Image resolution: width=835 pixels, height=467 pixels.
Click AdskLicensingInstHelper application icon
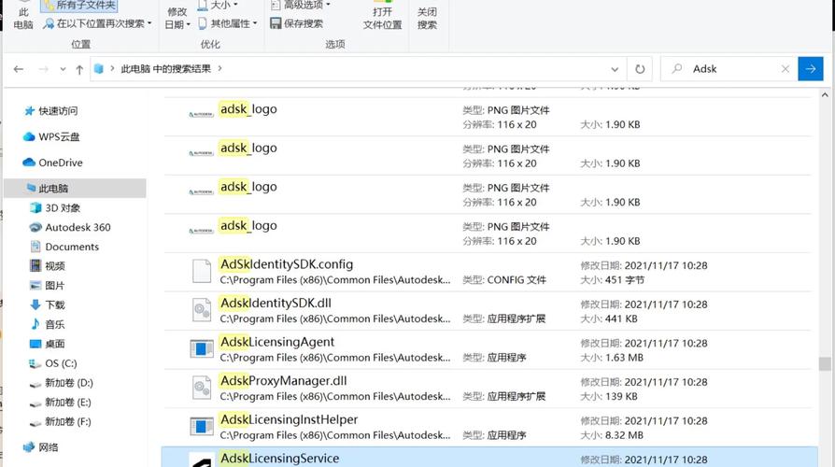[202, 426]
